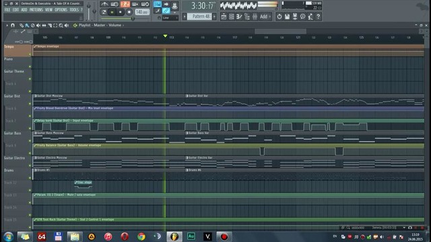The image size is (431, 242).
Task: Open the piano roll view
Action: (239, 17)
